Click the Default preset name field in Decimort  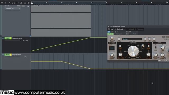coord(132,39)
